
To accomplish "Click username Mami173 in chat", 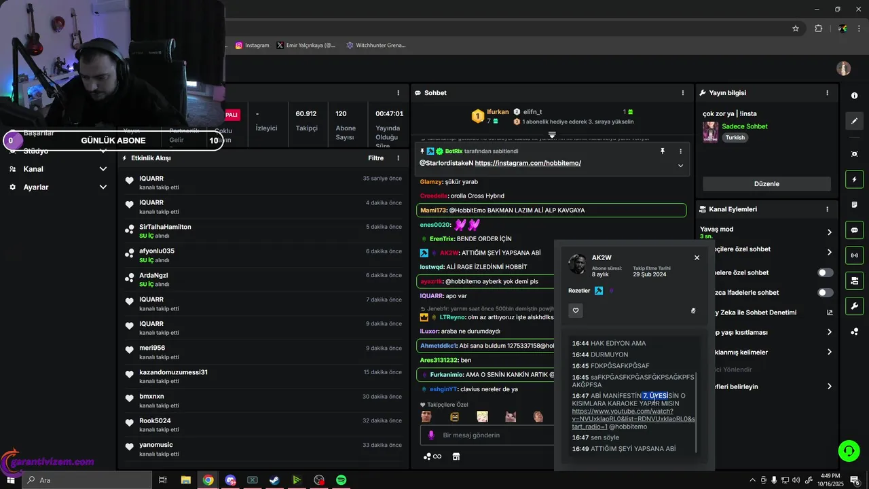I will tap(433, 211).
